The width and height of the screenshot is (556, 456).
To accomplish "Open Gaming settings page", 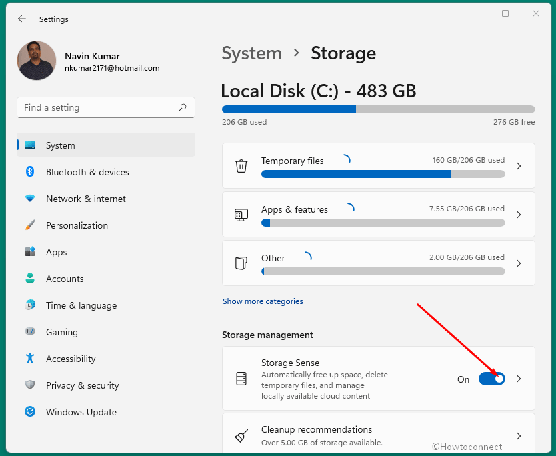I will pyautogui.click(x=106, y=332).
